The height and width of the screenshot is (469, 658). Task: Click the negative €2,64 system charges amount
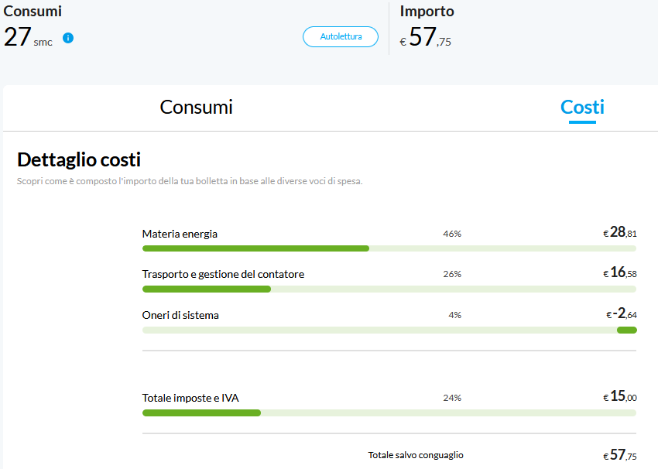pos(622,313)
